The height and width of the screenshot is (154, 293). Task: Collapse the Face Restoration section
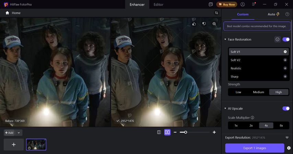225,39
